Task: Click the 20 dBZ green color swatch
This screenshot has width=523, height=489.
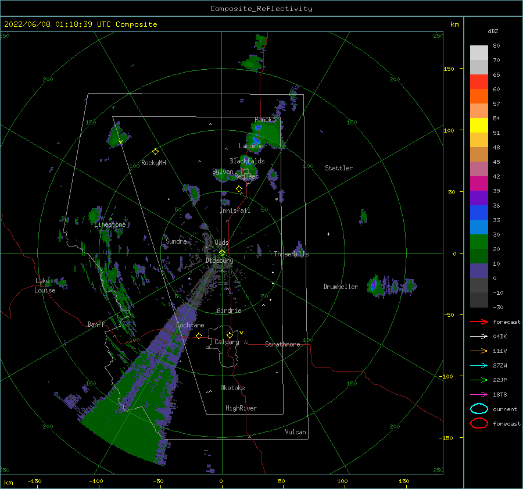Action: [x=479, y=242]
